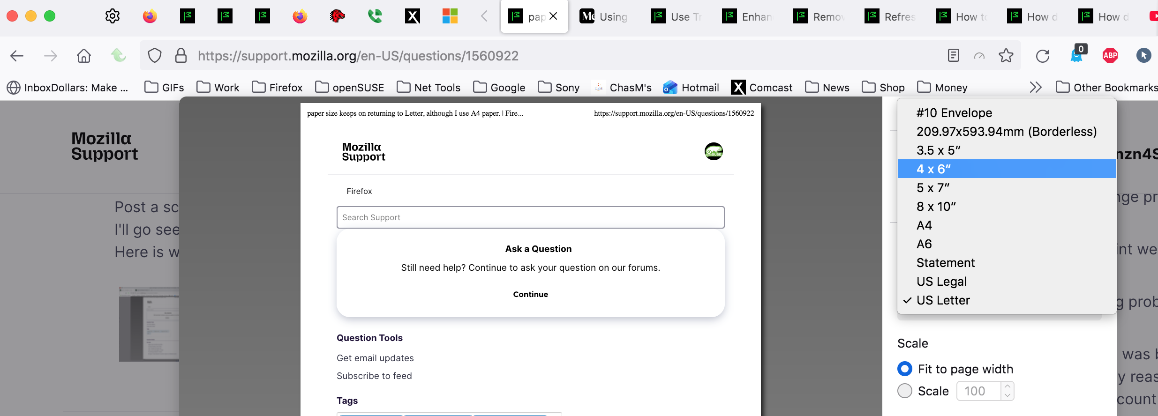Open Adblock Plus extension icon
Viewport: 1158px width, 416px height.
coord(1110,56)
